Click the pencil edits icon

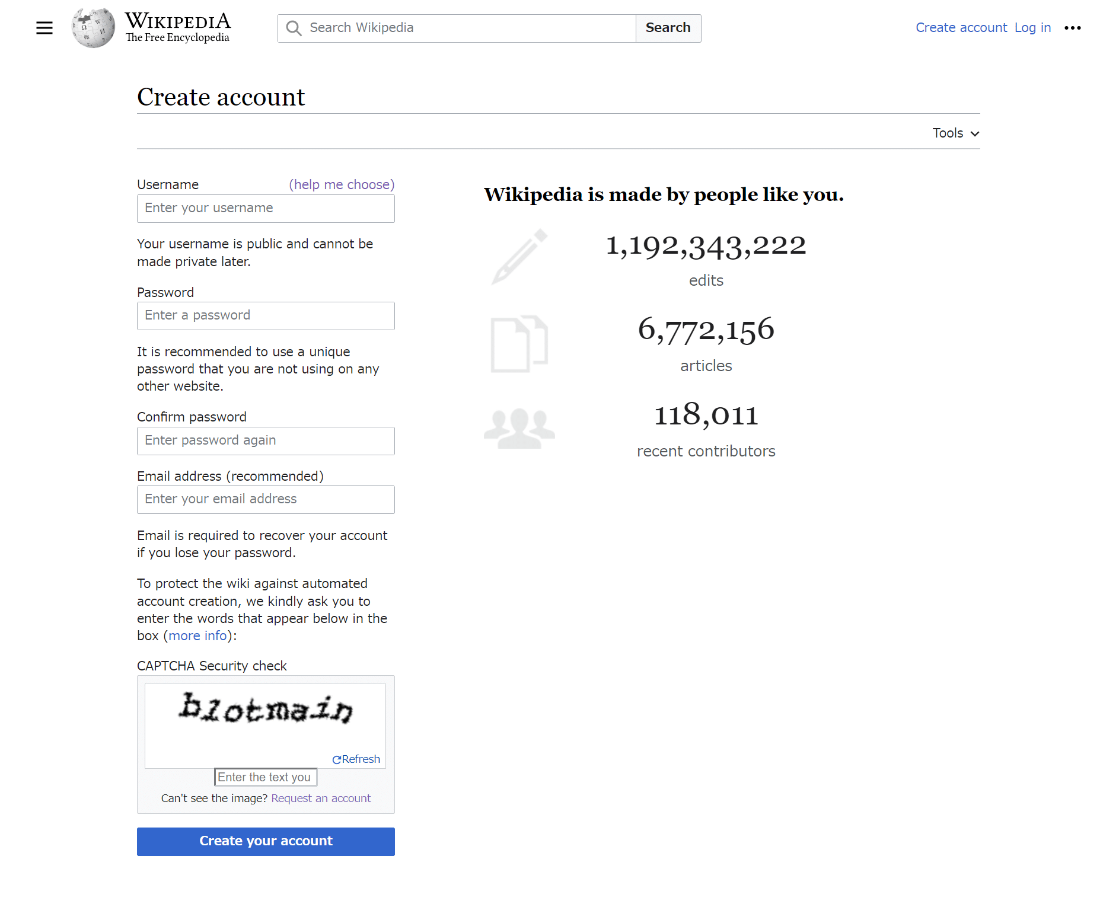click(519, 257)
